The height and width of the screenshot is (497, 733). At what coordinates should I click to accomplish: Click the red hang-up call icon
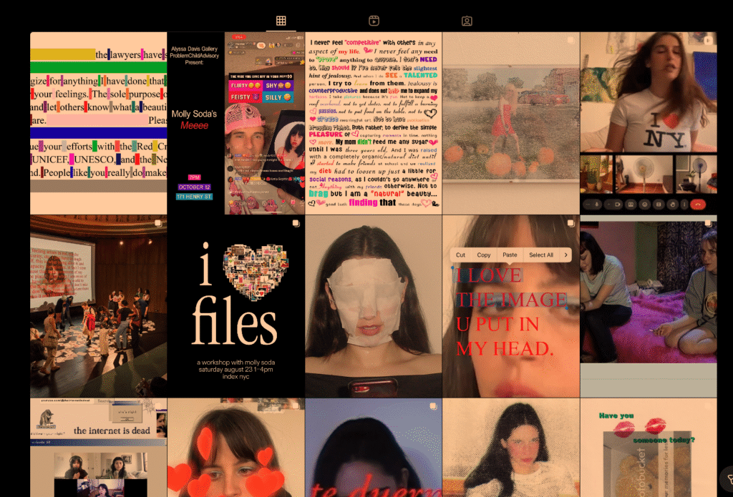[x=699, y=204]
